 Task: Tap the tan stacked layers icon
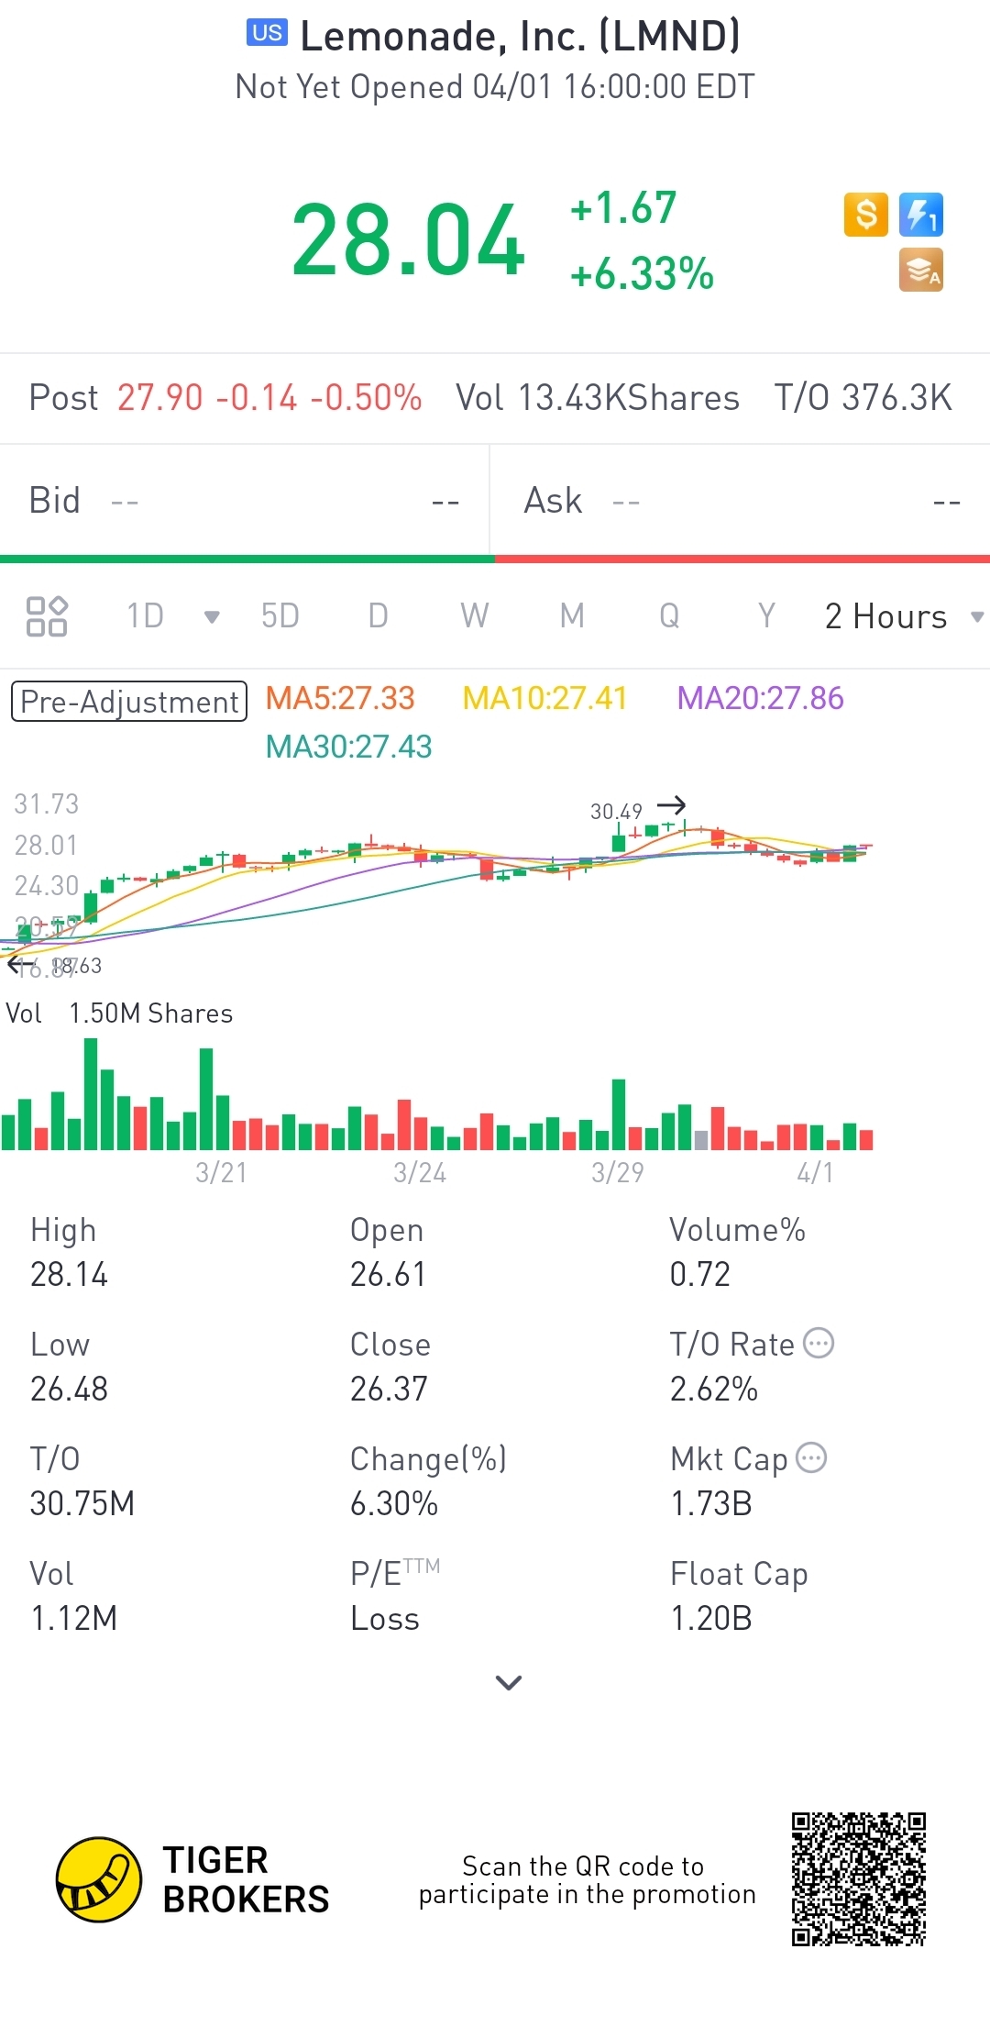[921, 270]
